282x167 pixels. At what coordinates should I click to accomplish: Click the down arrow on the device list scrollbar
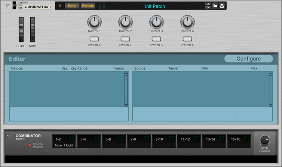(126, 105)
